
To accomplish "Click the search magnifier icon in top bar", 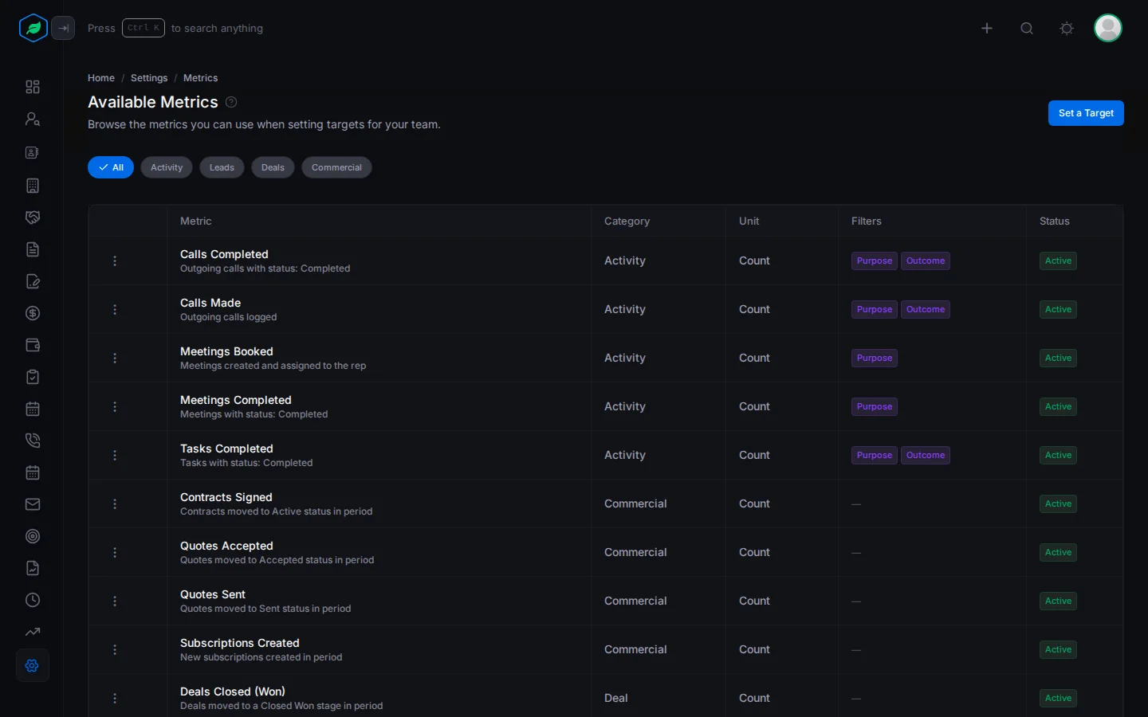I will click(x=1027, y=28).
